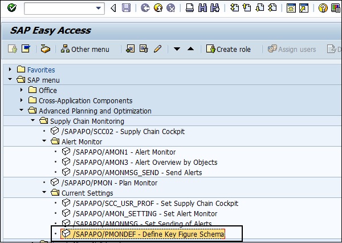
Task: Click the green Back icon
Action: [x=145, y=8]
